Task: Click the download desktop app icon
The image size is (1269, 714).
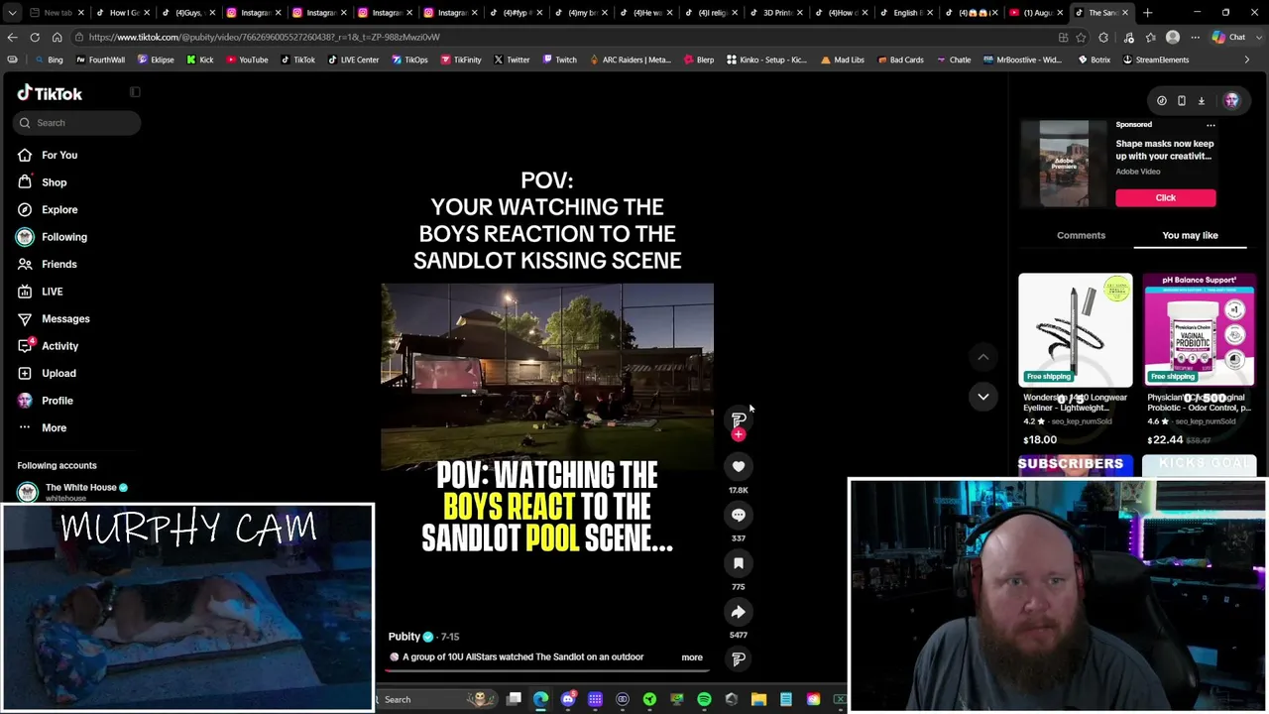Action: [1202, 100]
